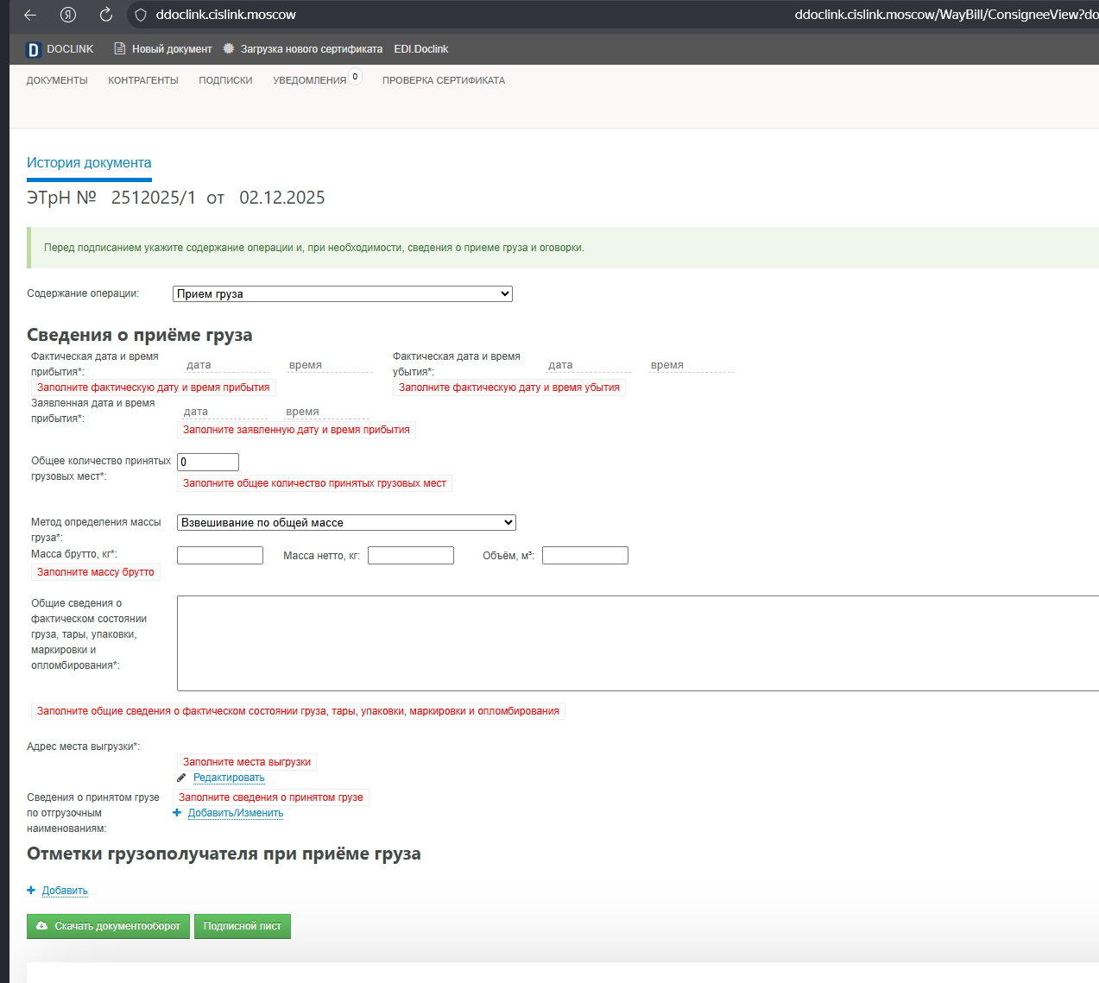
Task: Click the actual arrival date field
Action: point(227,365)
